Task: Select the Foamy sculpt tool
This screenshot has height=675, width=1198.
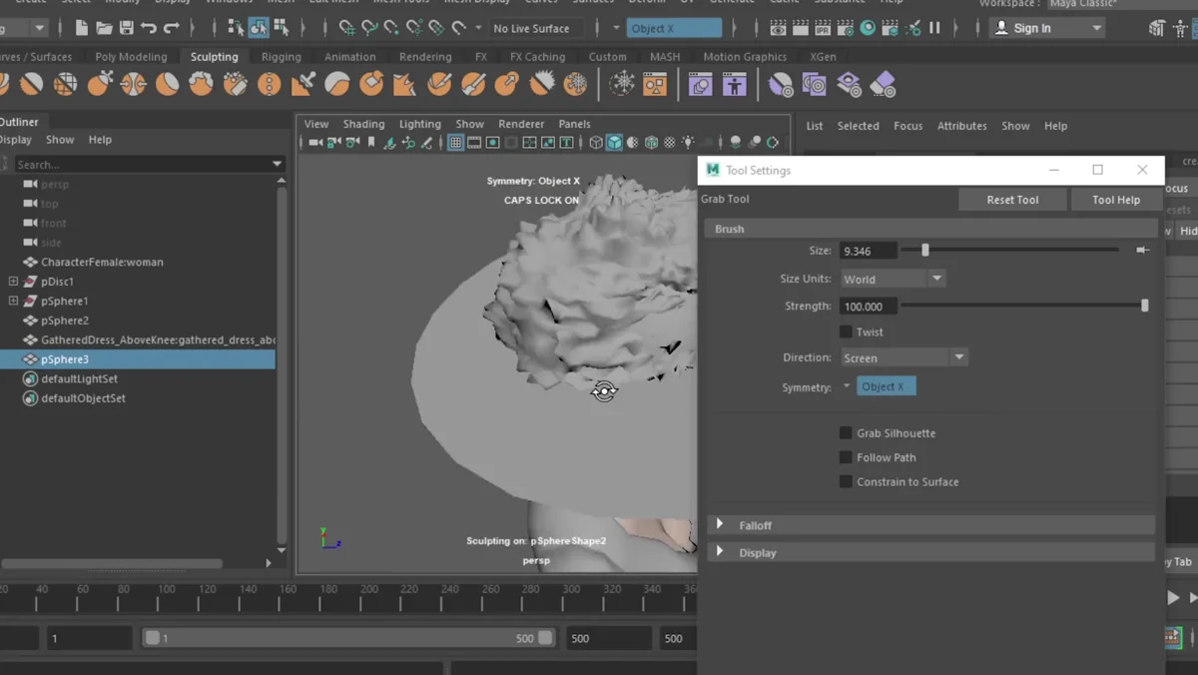Action: point(201,85)
